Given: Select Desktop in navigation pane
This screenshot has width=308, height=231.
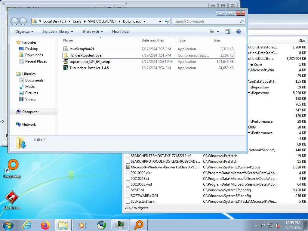Looking at the screenshot, I should (32, 49).
